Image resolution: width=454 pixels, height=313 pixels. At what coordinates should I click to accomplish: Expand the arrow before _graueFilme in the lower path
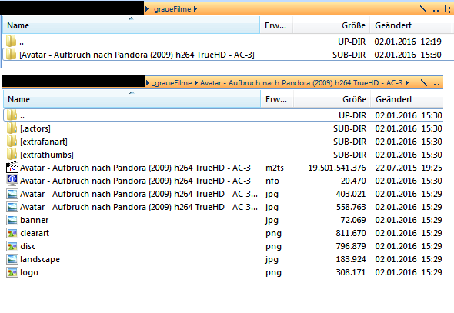tap(148, 83)
